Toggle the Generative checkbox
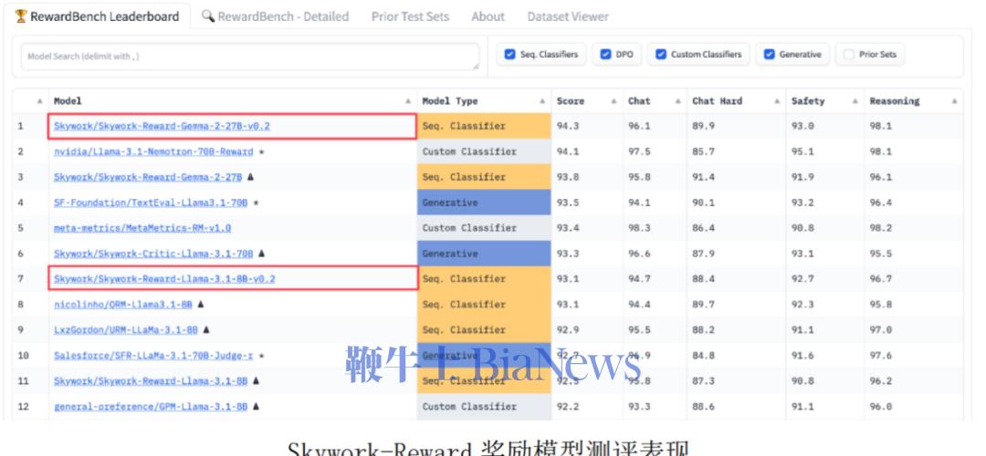986x456 pixels. coord(769,55)
